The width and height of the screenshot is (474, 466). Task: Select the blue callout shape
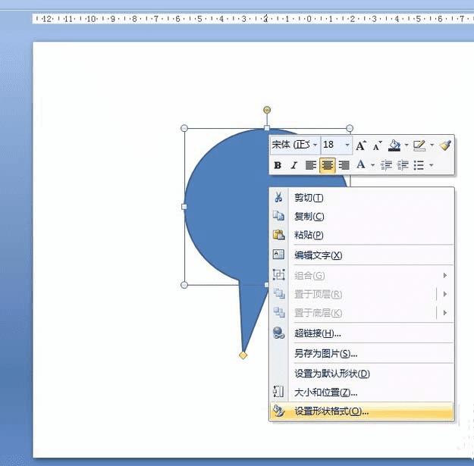click(x=227, y=208)
